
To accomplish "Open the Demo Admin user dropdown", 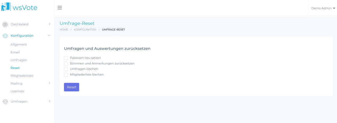I will pos(323,8).
